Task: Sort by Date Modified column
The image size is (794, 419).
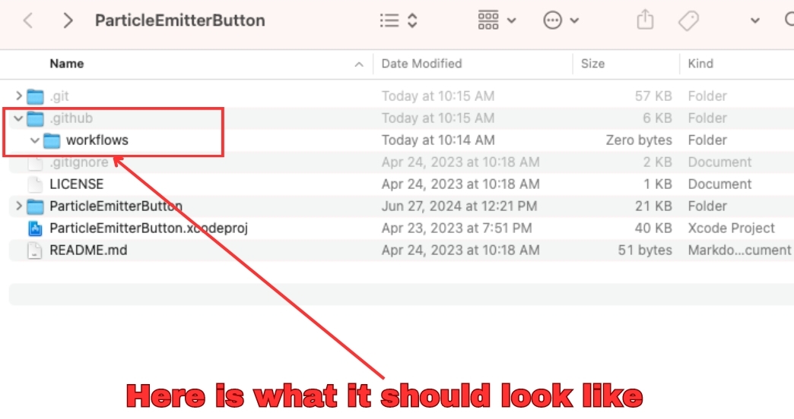Action: [421, 64]
